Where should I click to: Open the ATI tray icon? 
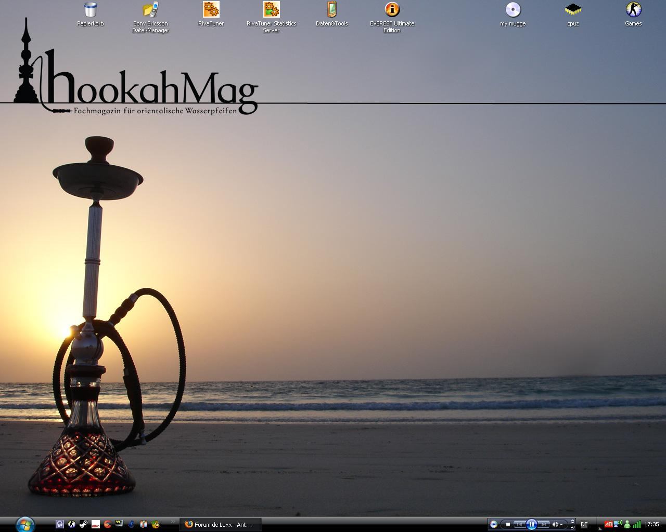click(x=608, y=524)
